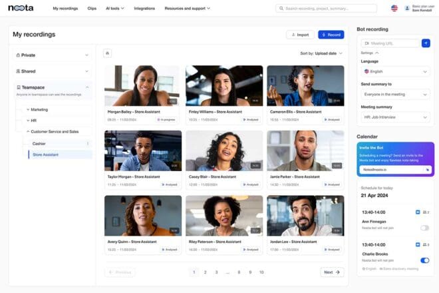
Task: Click the send bot arrow icon
Action: 426,43
